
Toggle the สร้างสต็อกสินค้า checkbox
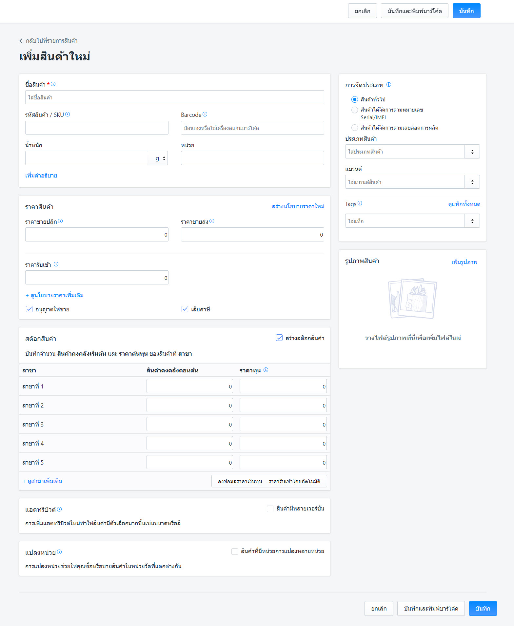coord(279,338)
